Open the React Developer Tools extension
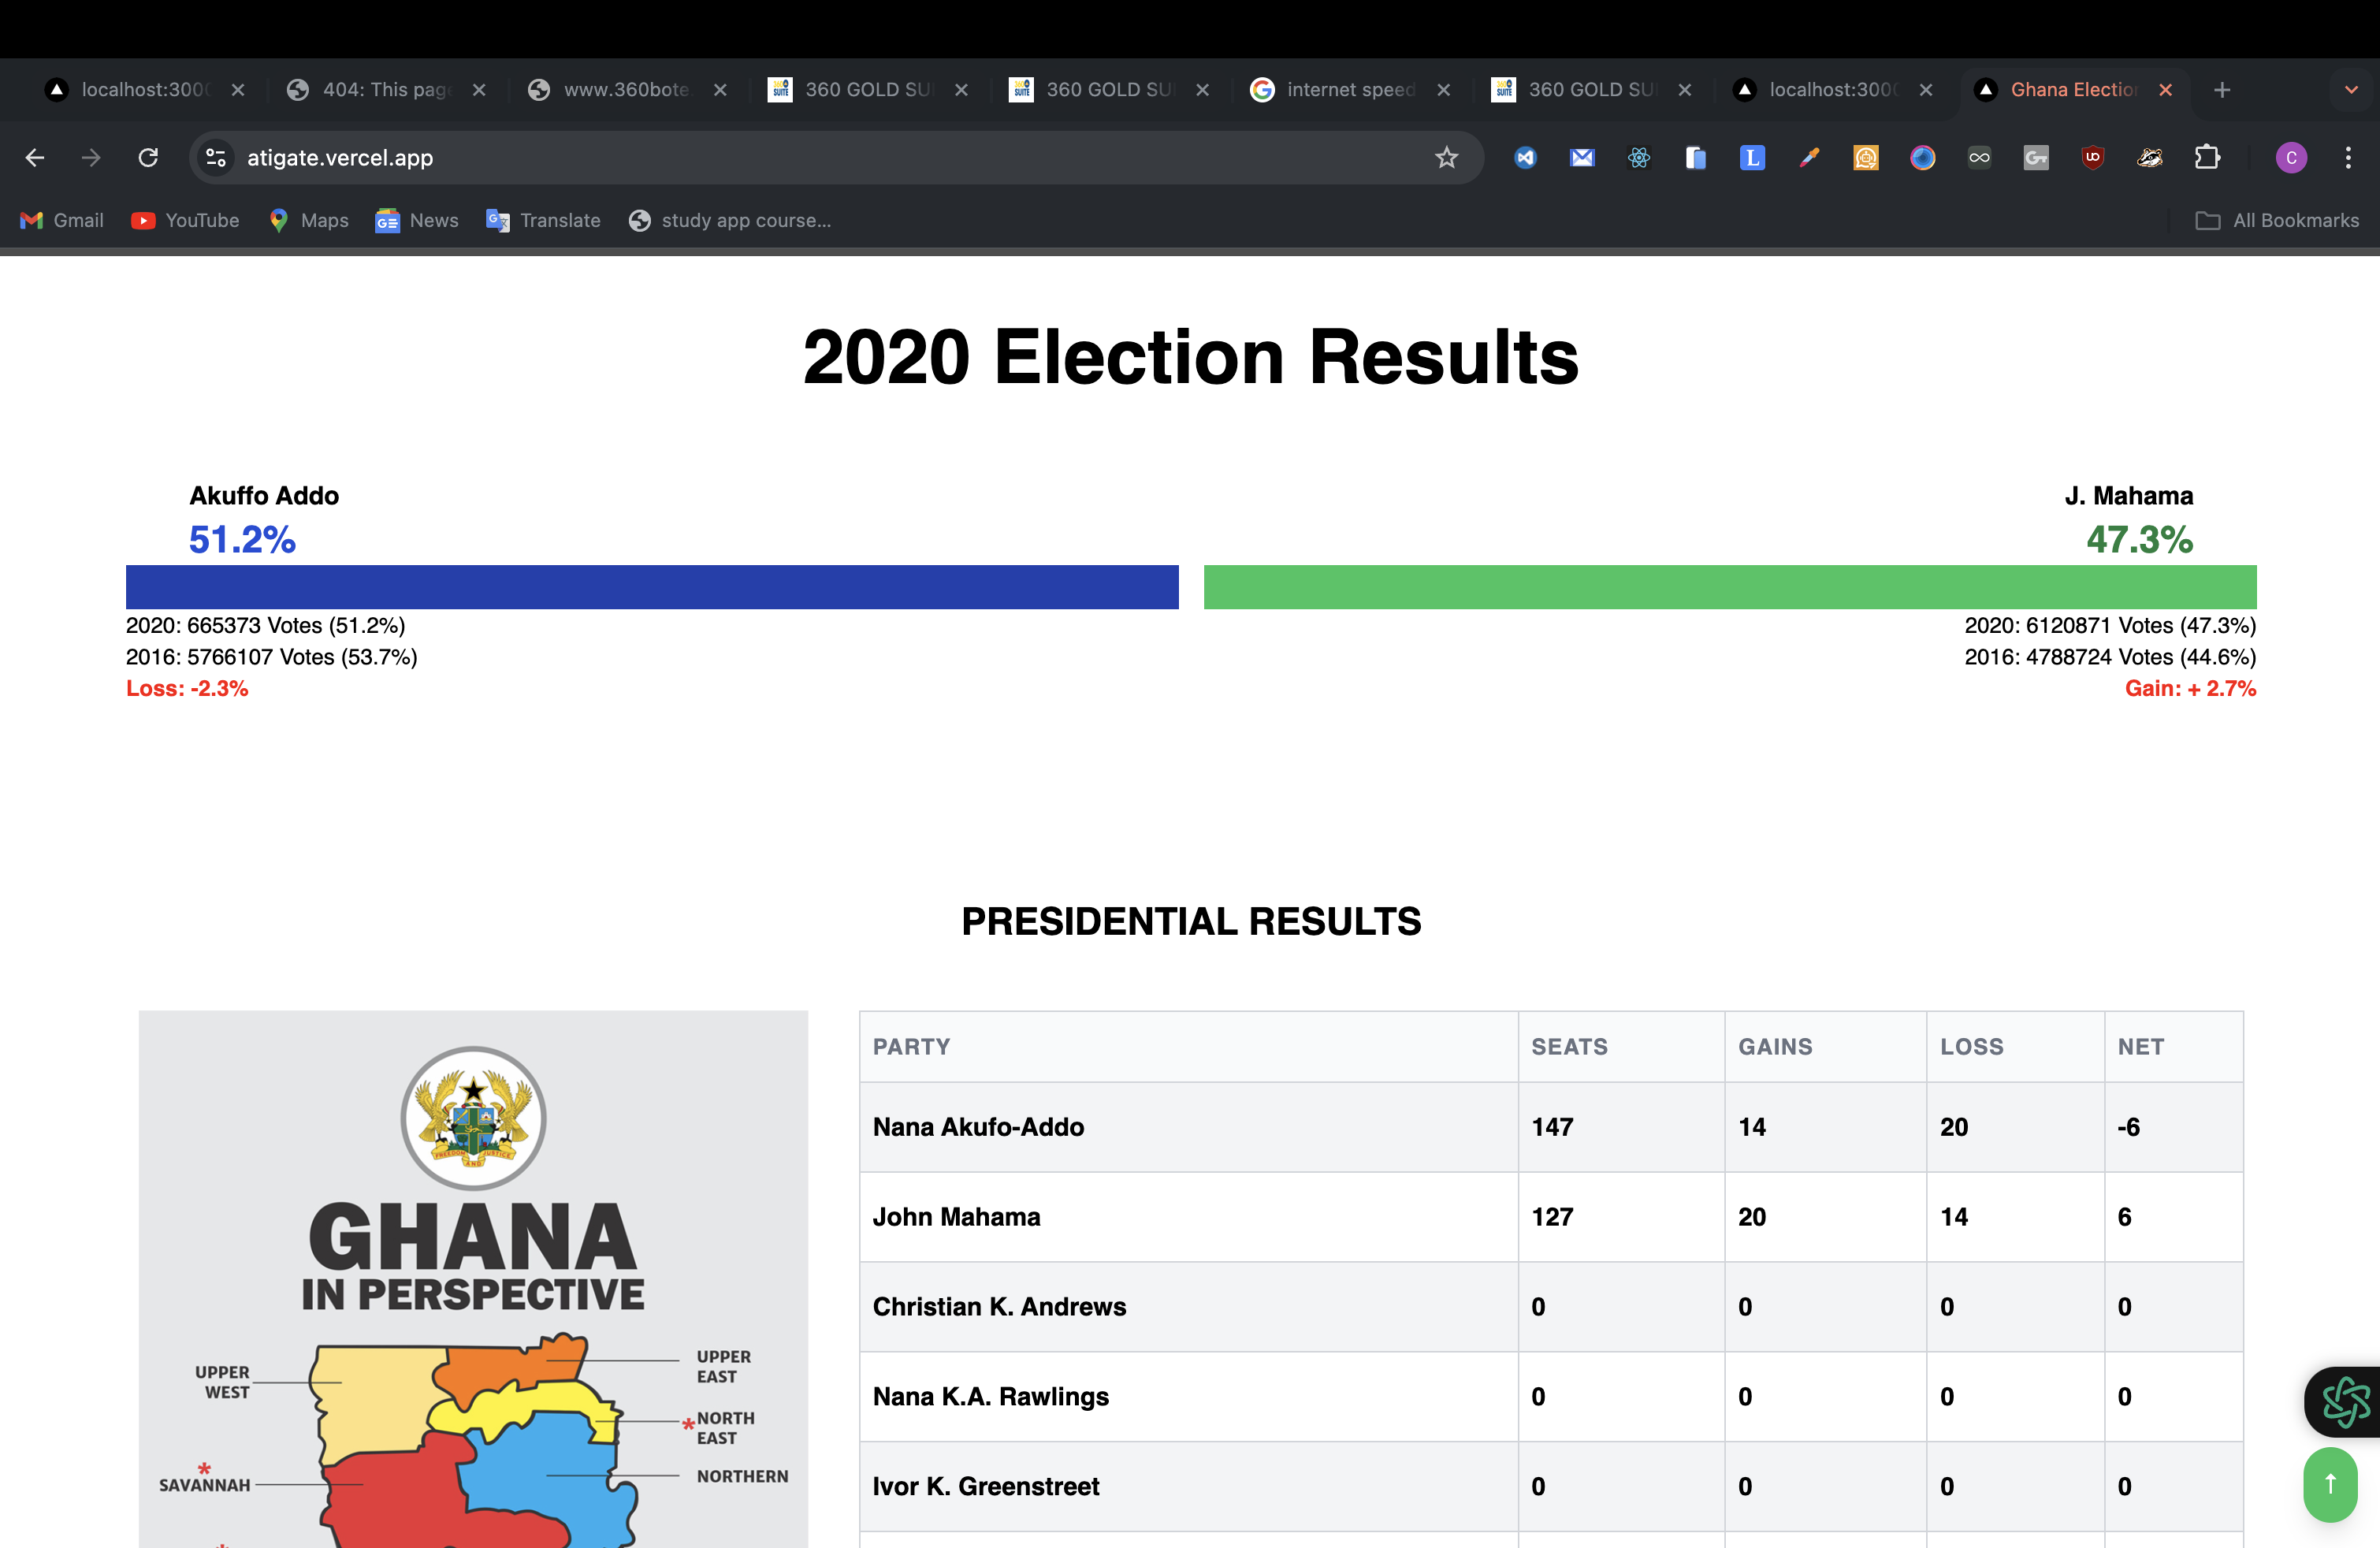2380x1548 pixels. coord(1638,158)
